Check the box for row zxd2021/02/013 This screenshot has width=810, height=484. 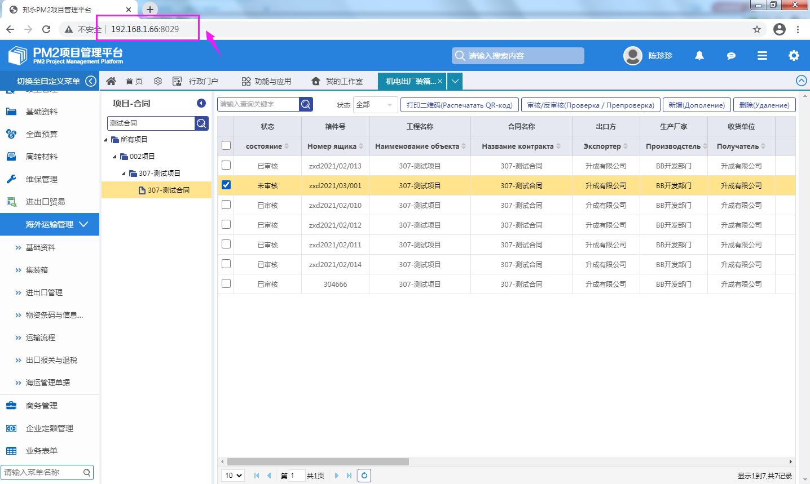[226, 166]
